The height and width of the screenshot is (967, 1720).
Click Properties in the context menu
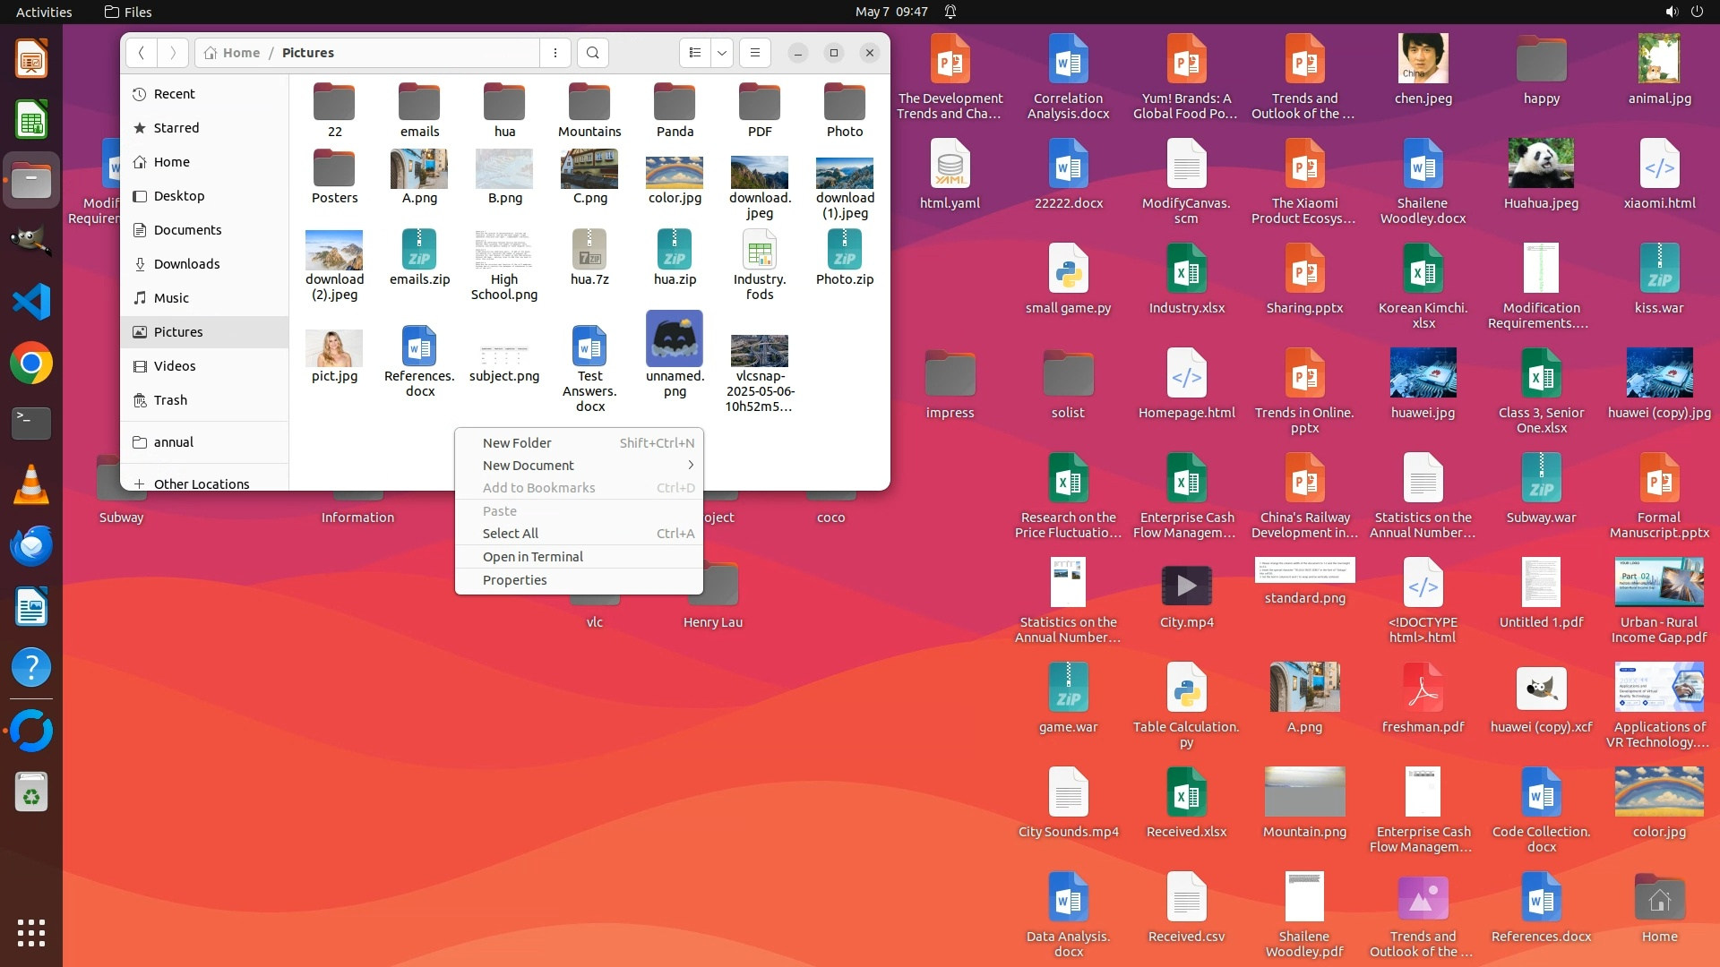point(514,579)
